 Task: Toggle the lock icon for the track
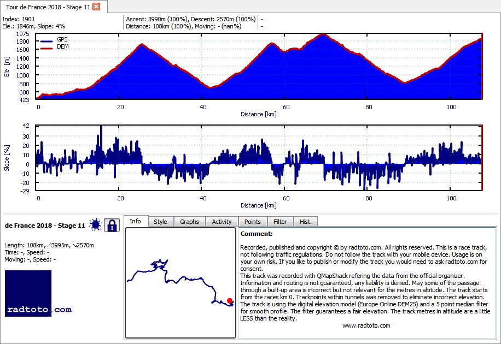(112, 226)
